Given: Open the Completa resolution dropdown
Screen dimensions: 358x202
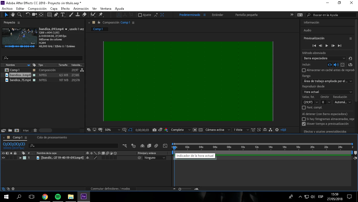Looking at the screenshot, I should (x=180, y=130).
